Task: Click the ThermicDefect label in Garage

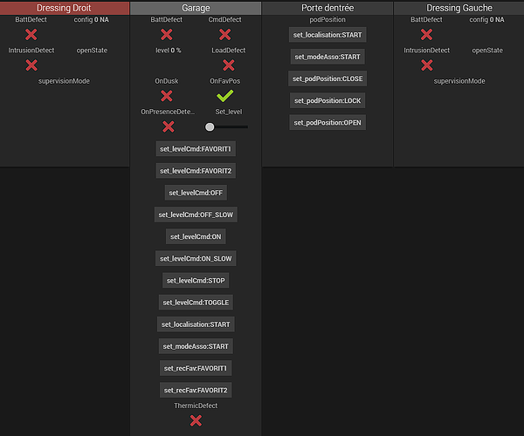Action: (x=196, y=405)
